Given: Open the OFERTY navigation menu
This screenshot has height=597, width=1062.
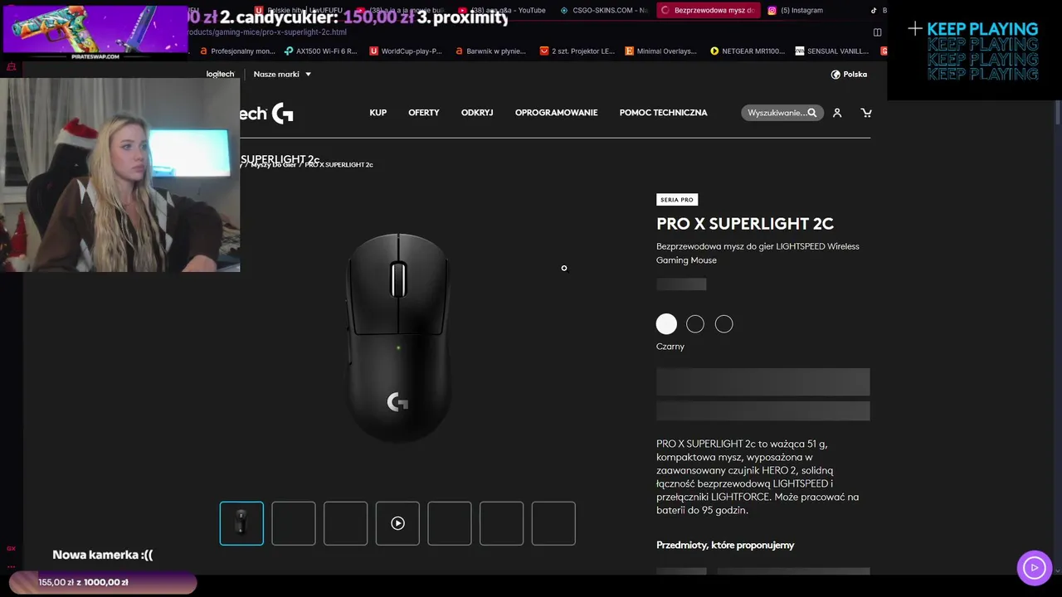Looking at the screenshot, I should coord(424,113).
